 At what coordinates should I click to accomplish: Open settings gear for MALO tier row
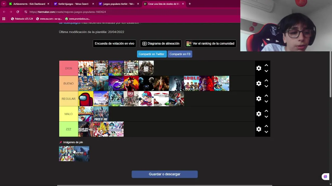tap(259, 114)
